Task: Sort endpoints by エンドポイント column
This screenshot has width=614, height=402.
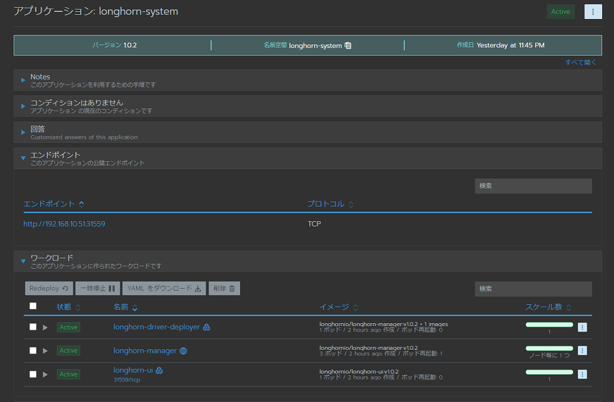Action: (54, 204)
